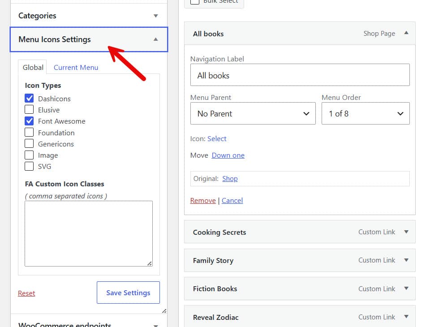Toggle the Bulk Select checkbox
443x327 pixels.
[x=195, y=1]
